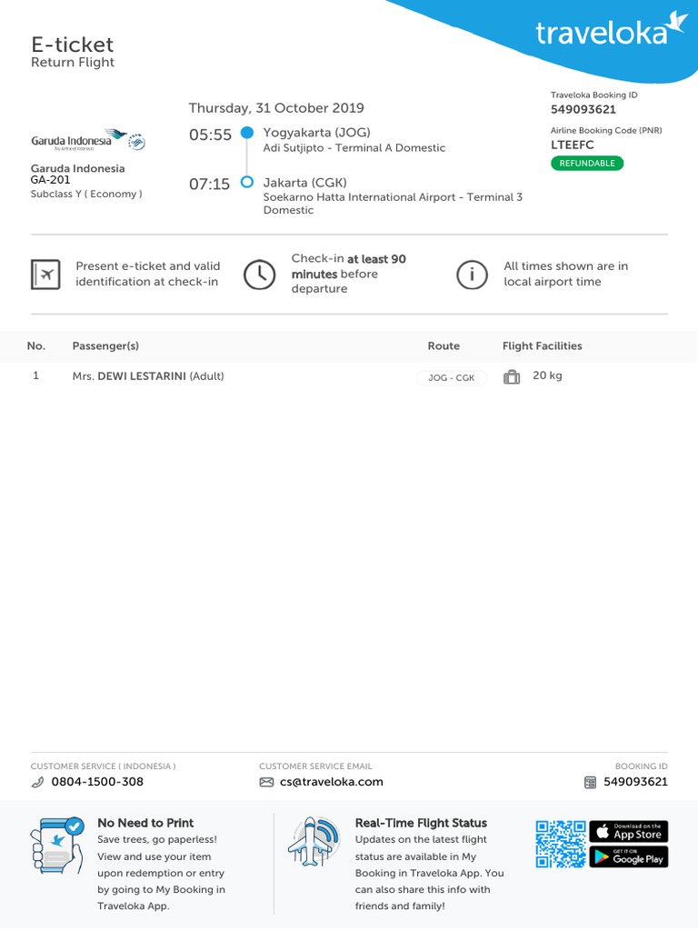Click Adi Sutjipto - Terminal A Domestic text
The height and width of the screenshot is (931, 698).
coord(354,148)
